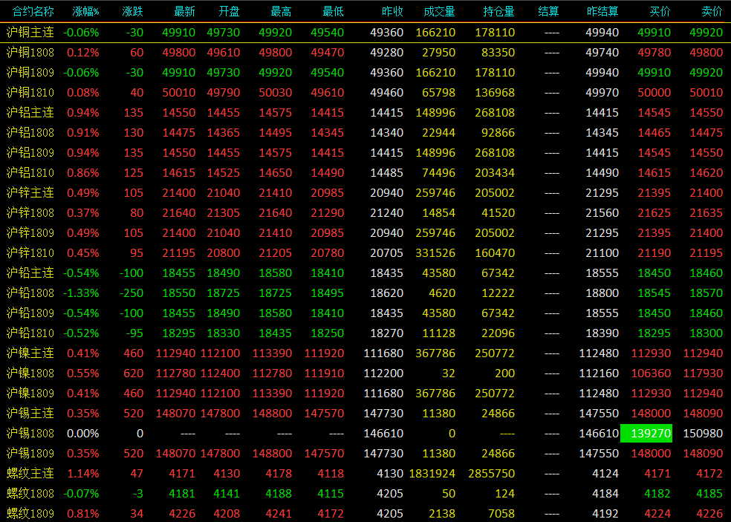Sort by the 成交量 column header
731x522 pixels.
coord(439,12)
